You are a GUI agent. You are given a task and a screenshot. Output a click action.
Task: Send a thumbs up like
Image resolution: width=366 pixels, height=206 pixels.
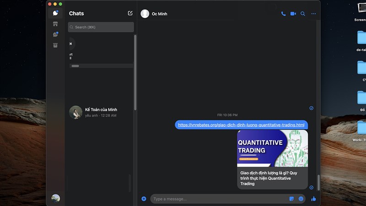(x=313, y=199)
